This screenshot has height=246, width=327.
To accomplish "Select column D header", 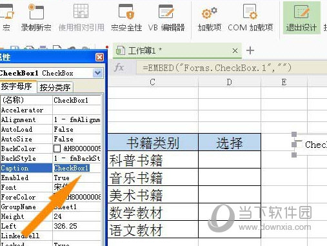I will 230,82.
